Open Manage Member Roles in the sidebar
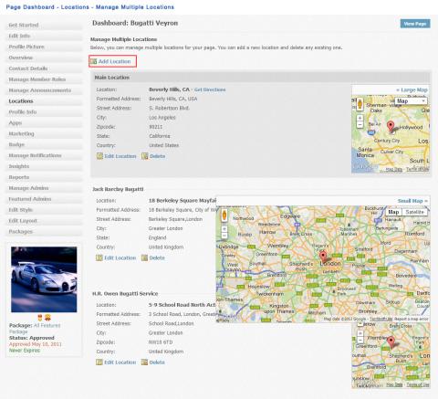The image size is (438, 399). coord(44,79)
